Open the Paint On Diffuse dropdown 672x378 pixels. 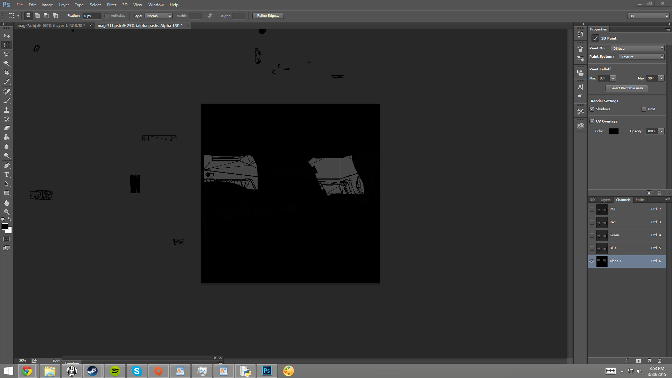pyautogui.click(x=637, y=49)
